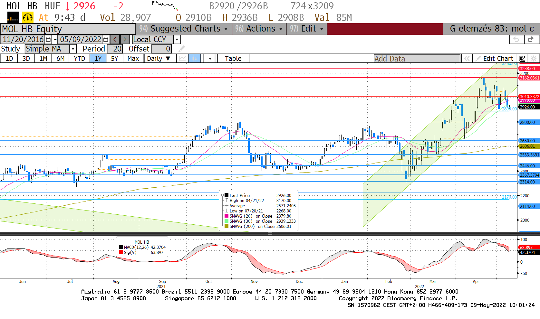
Task: Click the 2800.00 price level label
Action: click(x=529, y=122)
